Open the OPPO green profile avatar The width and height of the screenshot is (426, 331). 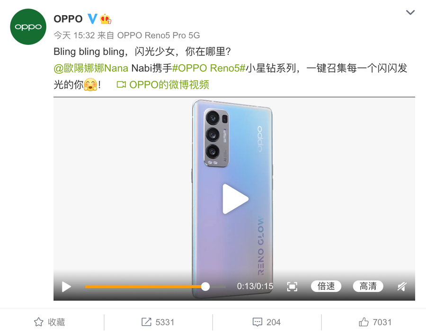[28, 26]
